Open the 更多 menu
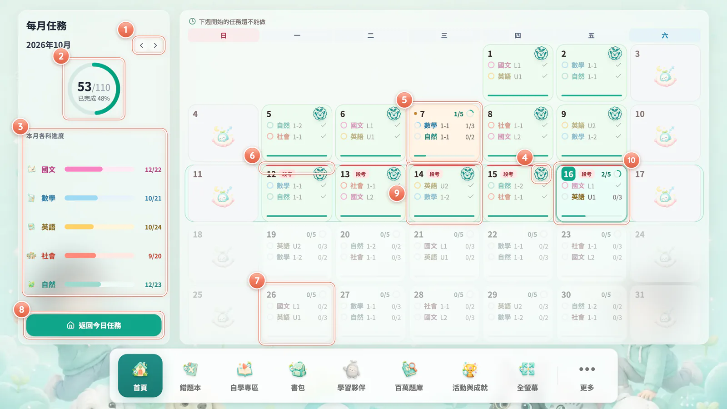This screenshot has height=409, width=727. pos(587,376)
